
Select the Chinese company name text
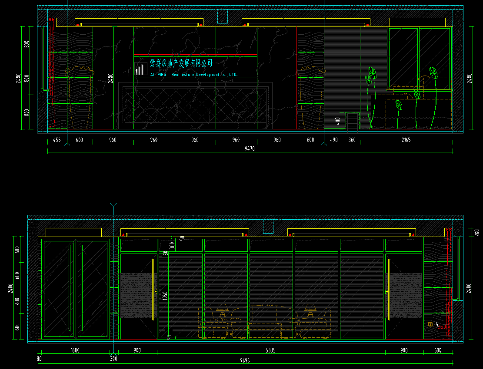point(181,63)
